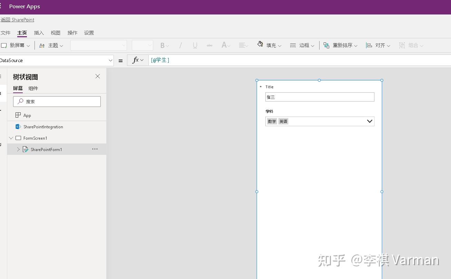Select the 新屏幕 (New Screen) icon
This screenshot has height=279, width=451.
pyautogui.click(x=4, y=45)
